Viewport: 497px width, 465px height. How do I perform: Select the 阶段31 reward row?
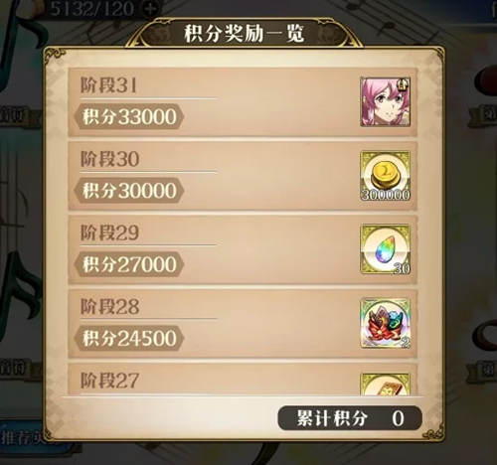[x=243, y=102]
